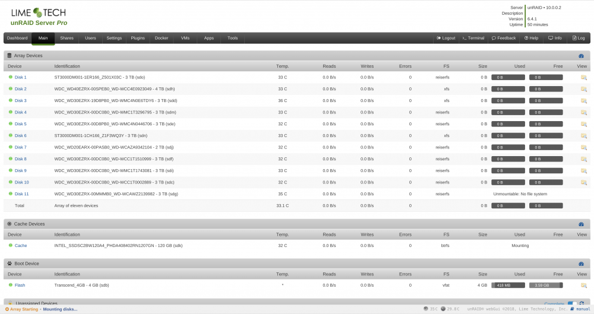Click View folder icon in Disk 3 row
This screenshot has width=594, height=314.
point(583,101)
